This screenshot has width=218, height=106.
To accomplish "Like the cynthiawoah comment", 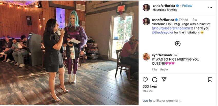I will 155,69.
